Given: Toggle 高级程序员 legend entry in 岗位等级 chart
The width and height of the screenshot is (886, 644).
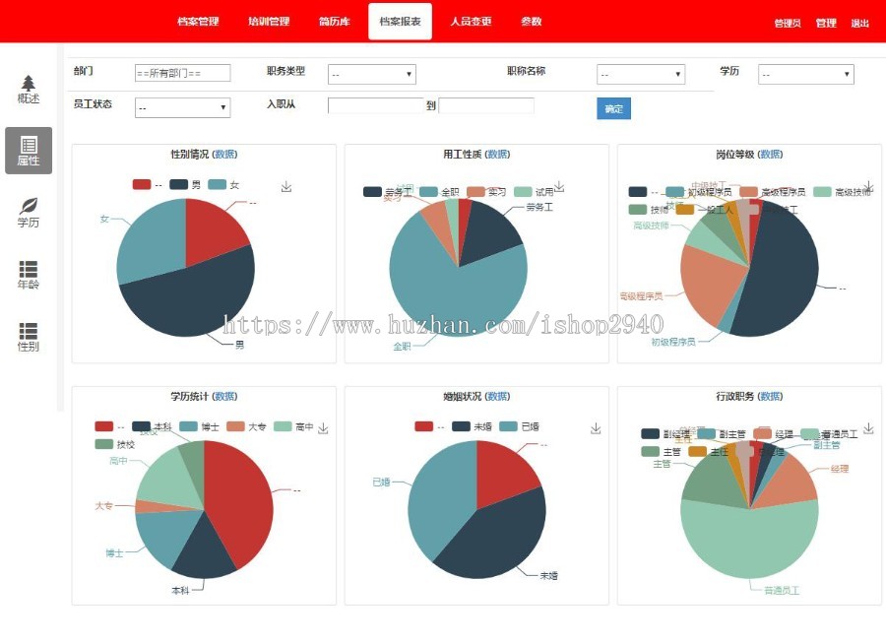Looking at the screenshot, I should [x=773, y=192].
